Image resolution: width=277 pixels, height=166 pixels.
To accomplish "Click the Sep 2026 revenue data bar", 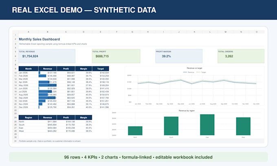I will [x=47, y=98].
